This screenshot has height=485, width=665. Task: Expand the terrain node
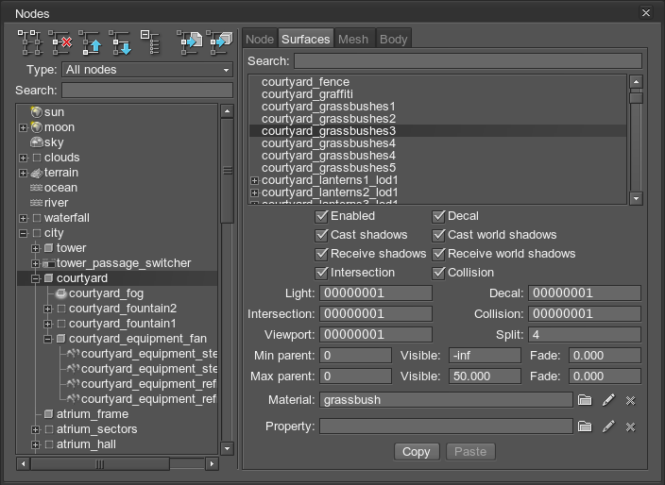(x=24, y=173)
